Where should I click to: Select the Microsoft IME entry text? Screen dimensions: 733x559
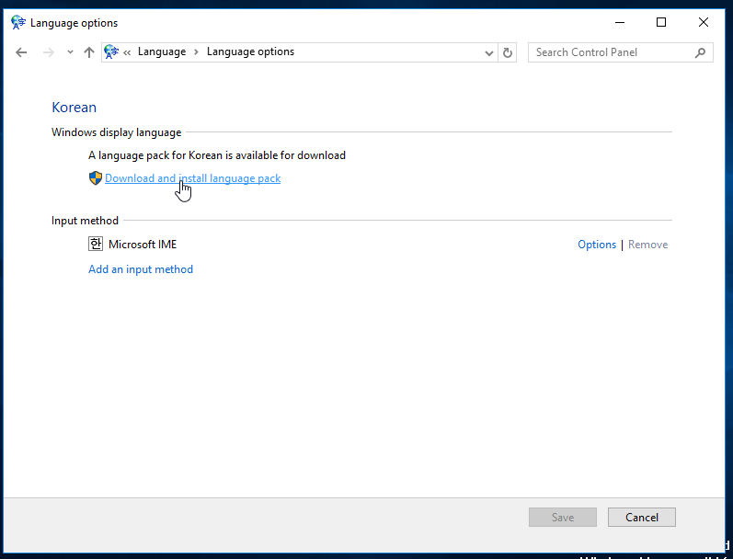[x=143, y=245]
